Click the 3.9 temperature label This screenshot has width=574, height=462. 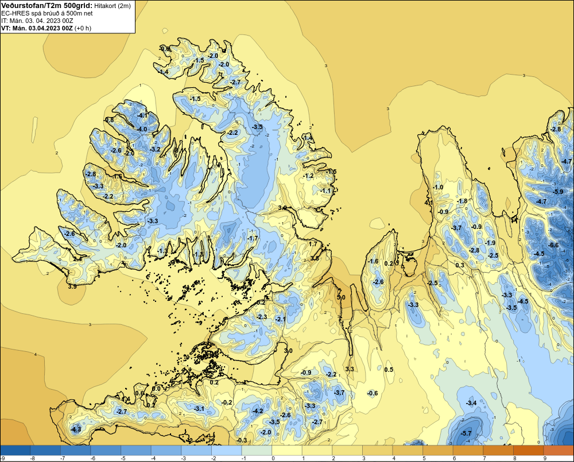coord(72,286)
